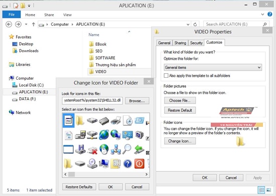The height and width of the screenshot is (196, 276).
Task: Click the Search APLICATION (E:) box
Action: coord(236,24)
